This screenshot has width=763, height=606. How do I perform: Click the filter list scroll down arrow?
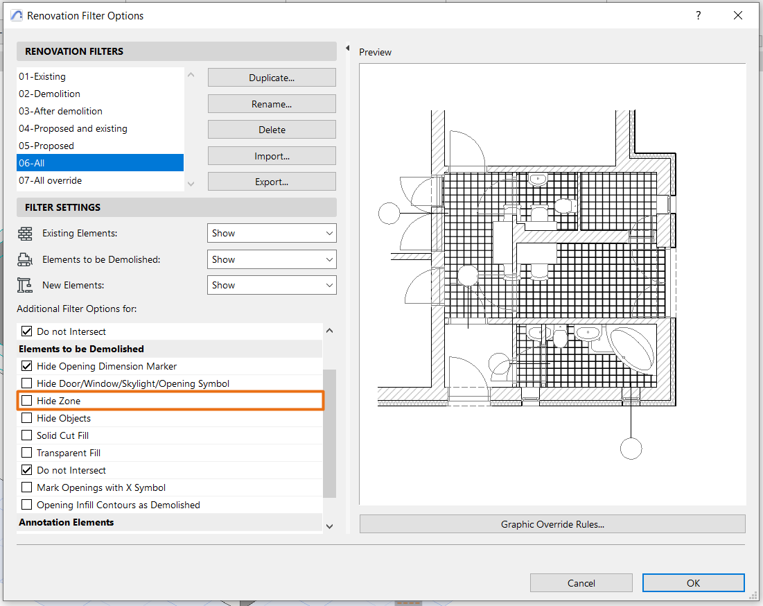(x=191, y=183)
